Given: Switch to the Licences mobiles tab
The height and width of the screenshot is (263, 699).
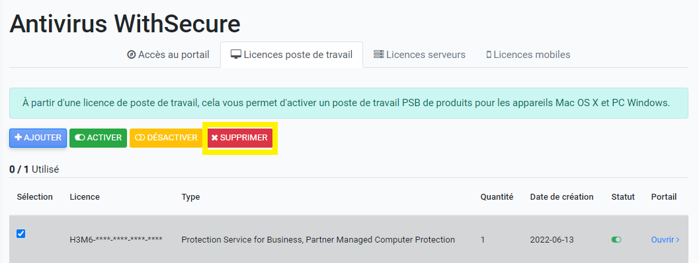Looking at the screenshot, I should [x=528, y=55].
